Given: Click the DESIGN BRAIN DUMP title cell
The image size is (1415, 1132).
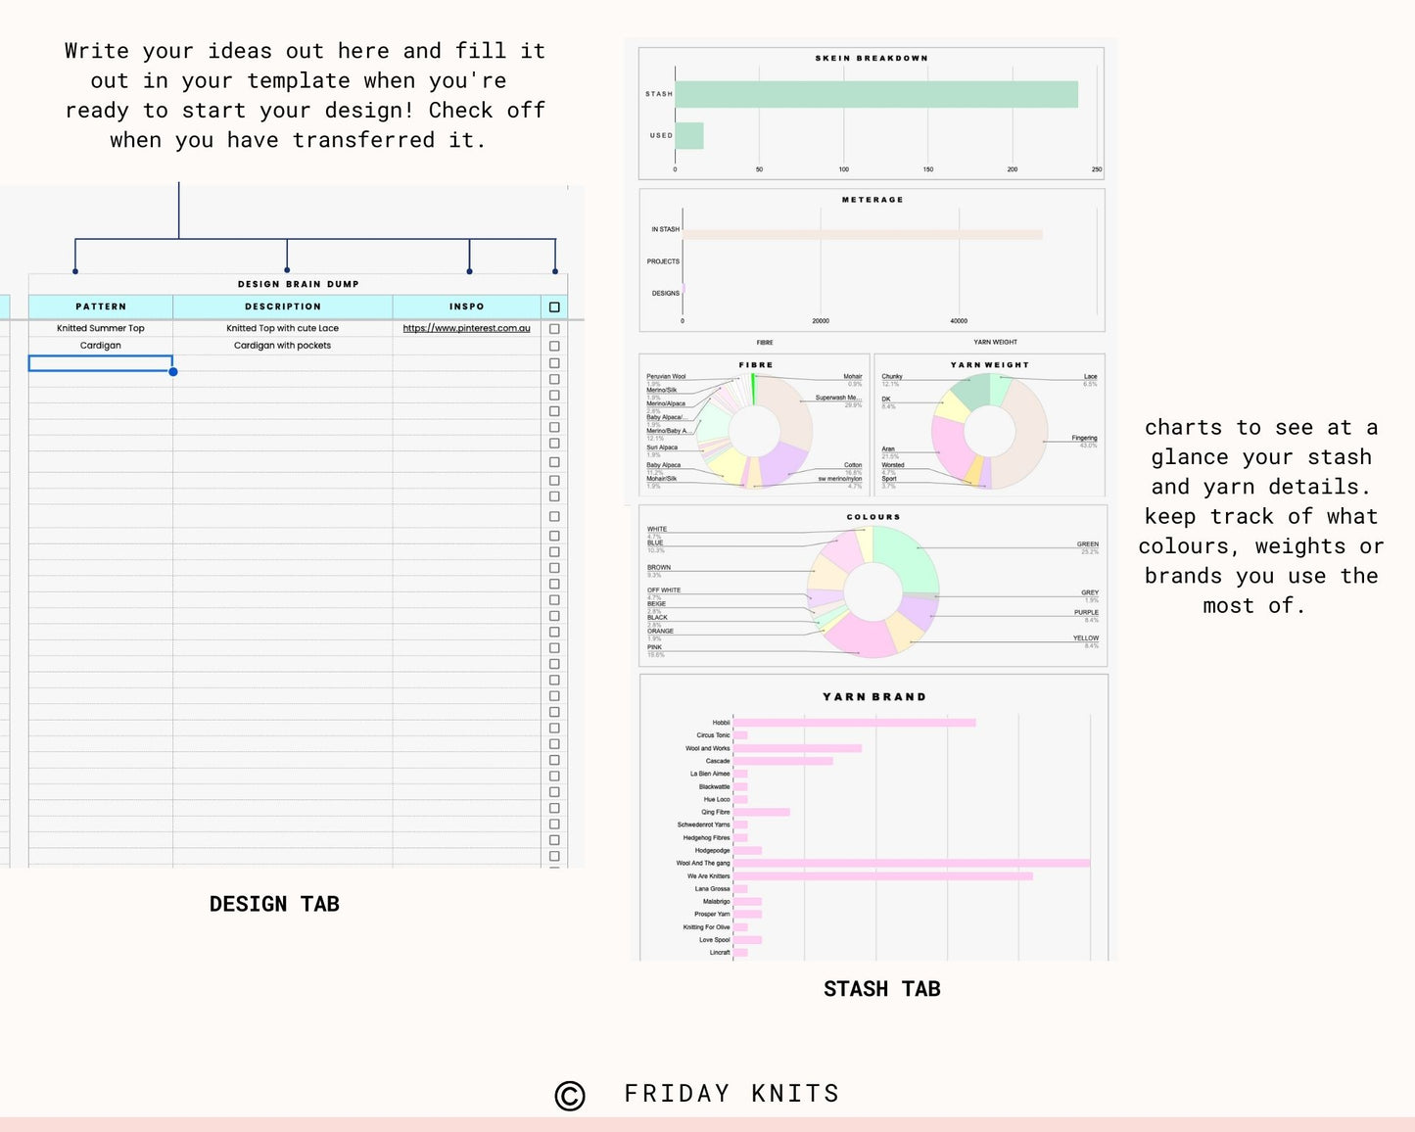Looking at the screenshot, I should (x=298, y=284).
